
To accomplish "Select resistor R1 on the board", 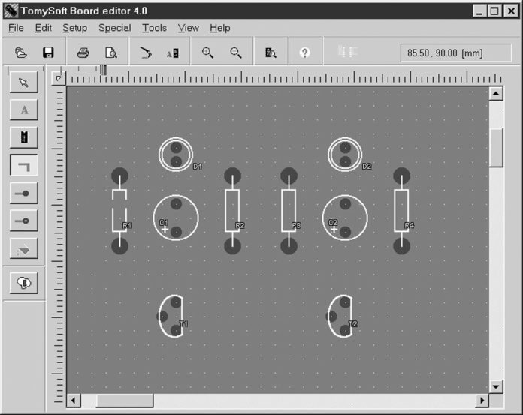I will (x=119, y=211).
